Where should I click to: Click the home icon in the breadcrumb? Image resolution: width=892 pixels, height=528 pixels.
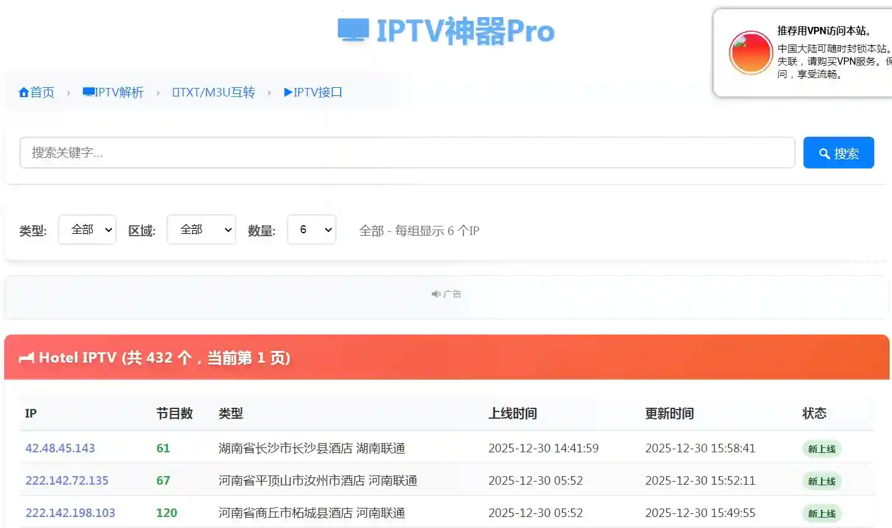[x=24, y=92]
